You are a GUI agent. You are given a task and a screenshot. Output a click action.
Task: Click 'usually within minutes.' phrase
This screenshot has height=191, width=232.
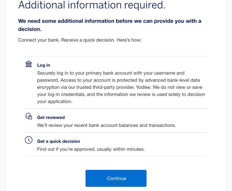121,149
